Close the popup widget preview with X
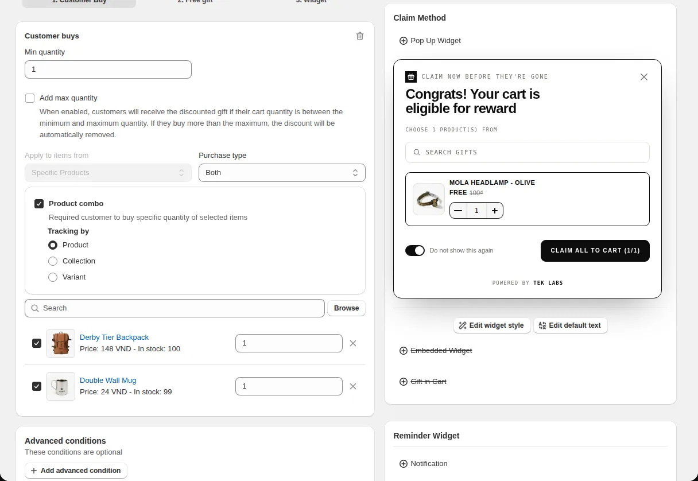This screenshot has height=481, width=698. (x=644, y=77)
